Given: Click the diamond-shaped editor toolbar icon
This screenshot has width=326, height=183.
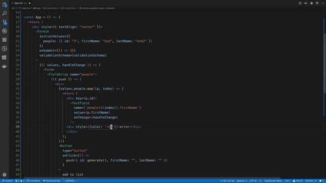Looking at the screenshot, I should point(311,3).
